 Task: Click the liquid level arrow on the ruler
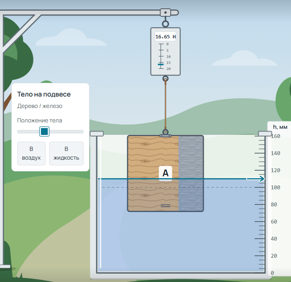(x=256, y=179)
